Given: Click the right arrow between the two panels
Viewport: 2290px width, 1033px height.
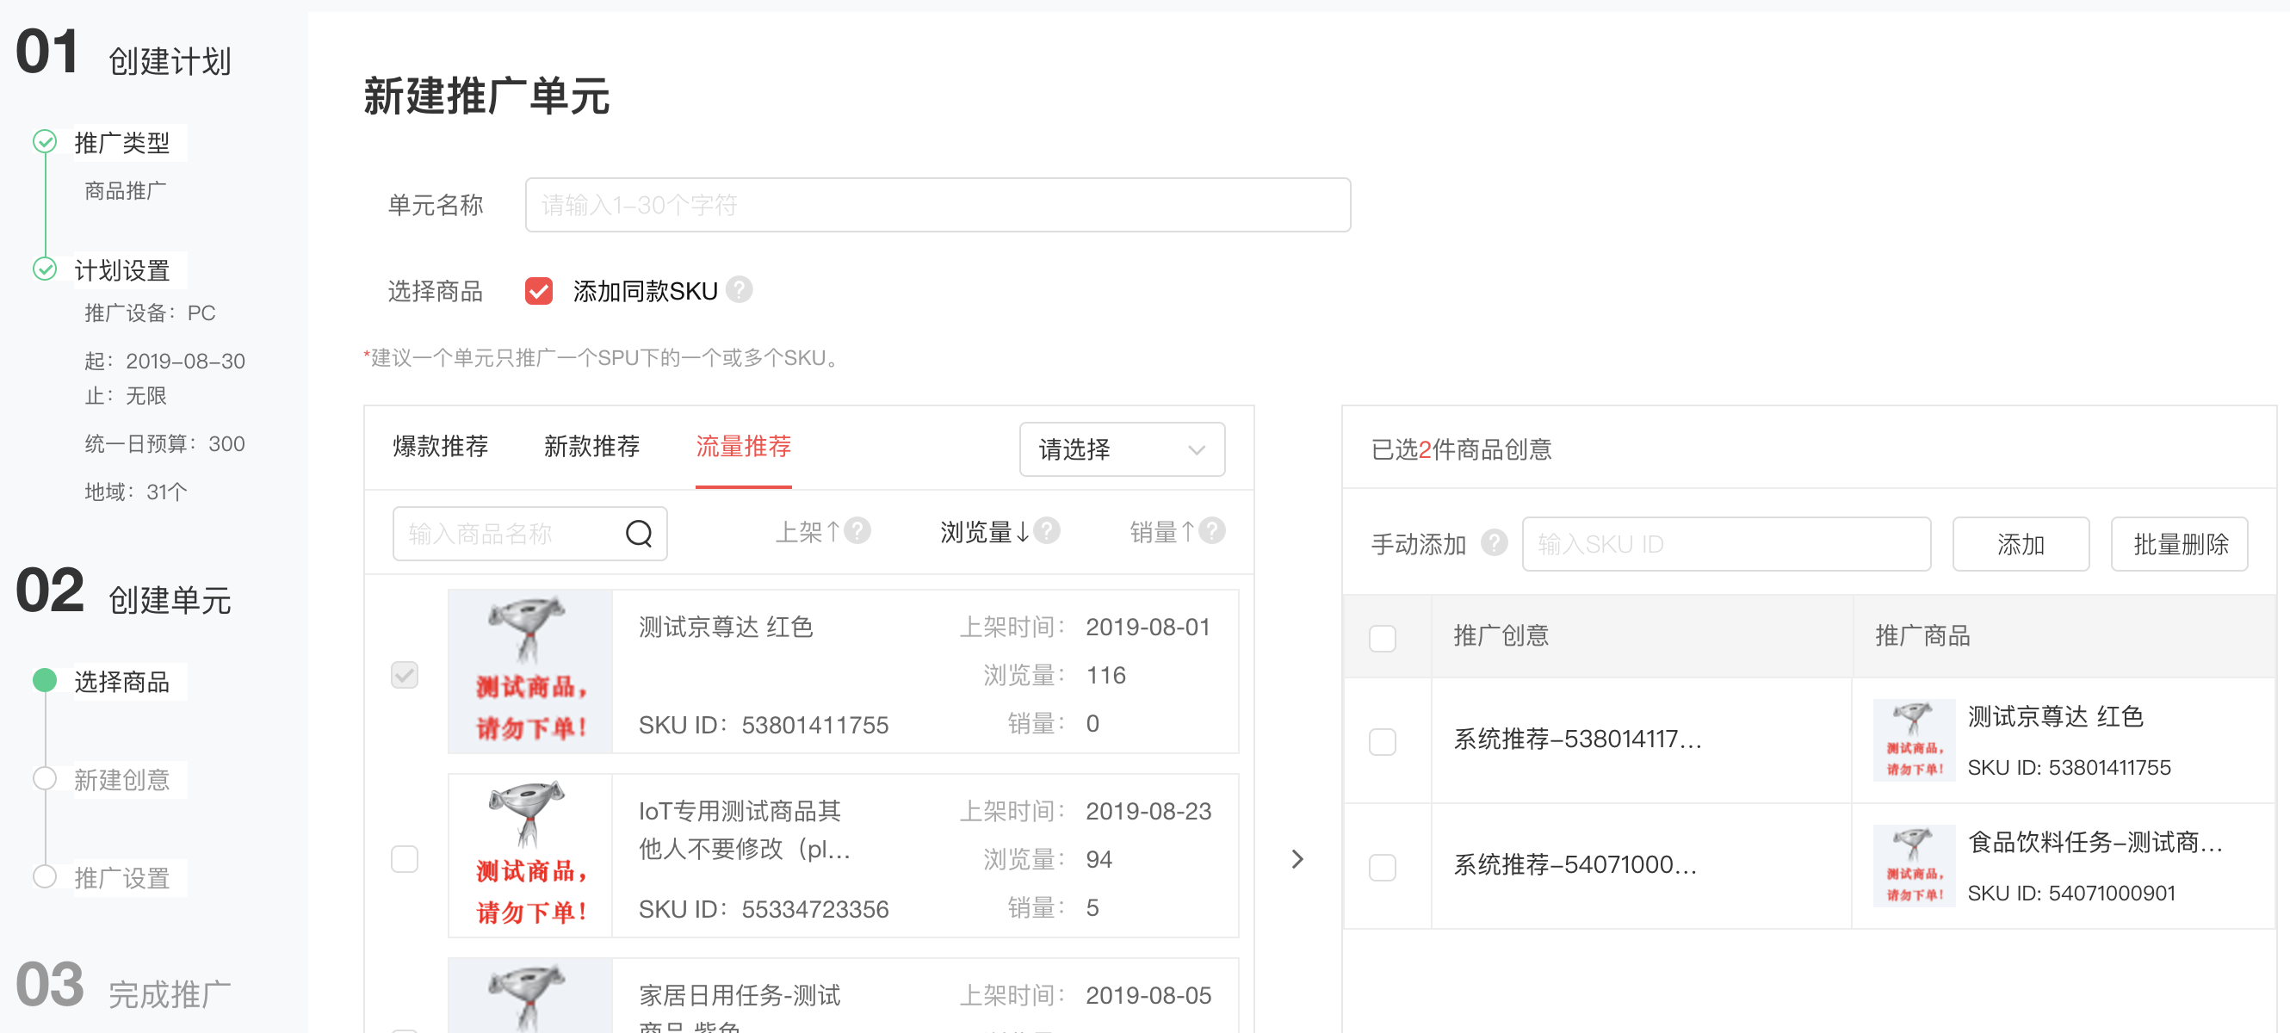Looking at the screenshot, I should pos(1298,859).
